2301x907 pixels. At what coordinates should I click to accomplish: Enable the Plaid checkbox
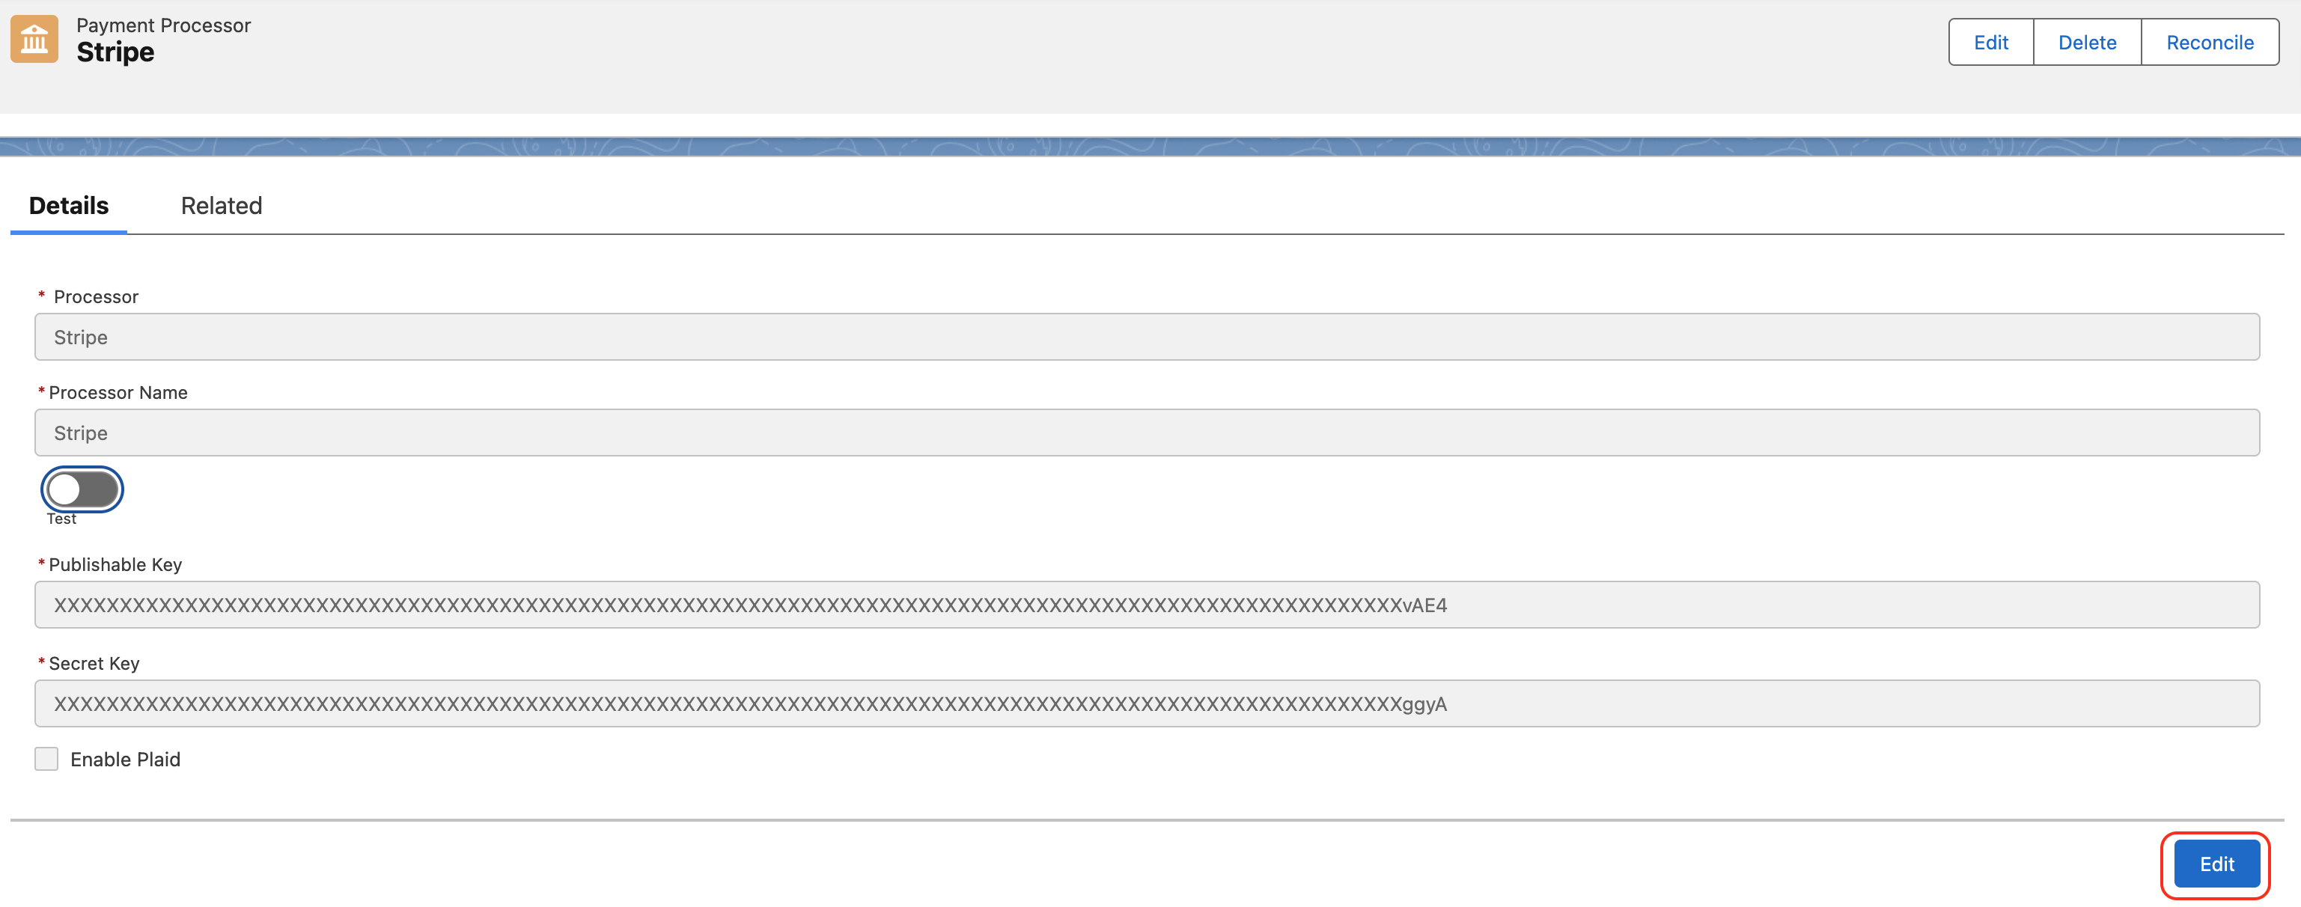[46, 758]
